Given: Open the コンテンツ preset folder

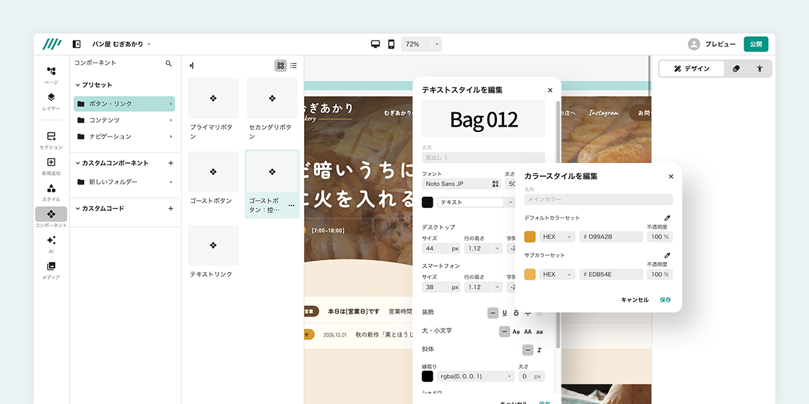Looking at the screenshot, I should 124,120.
